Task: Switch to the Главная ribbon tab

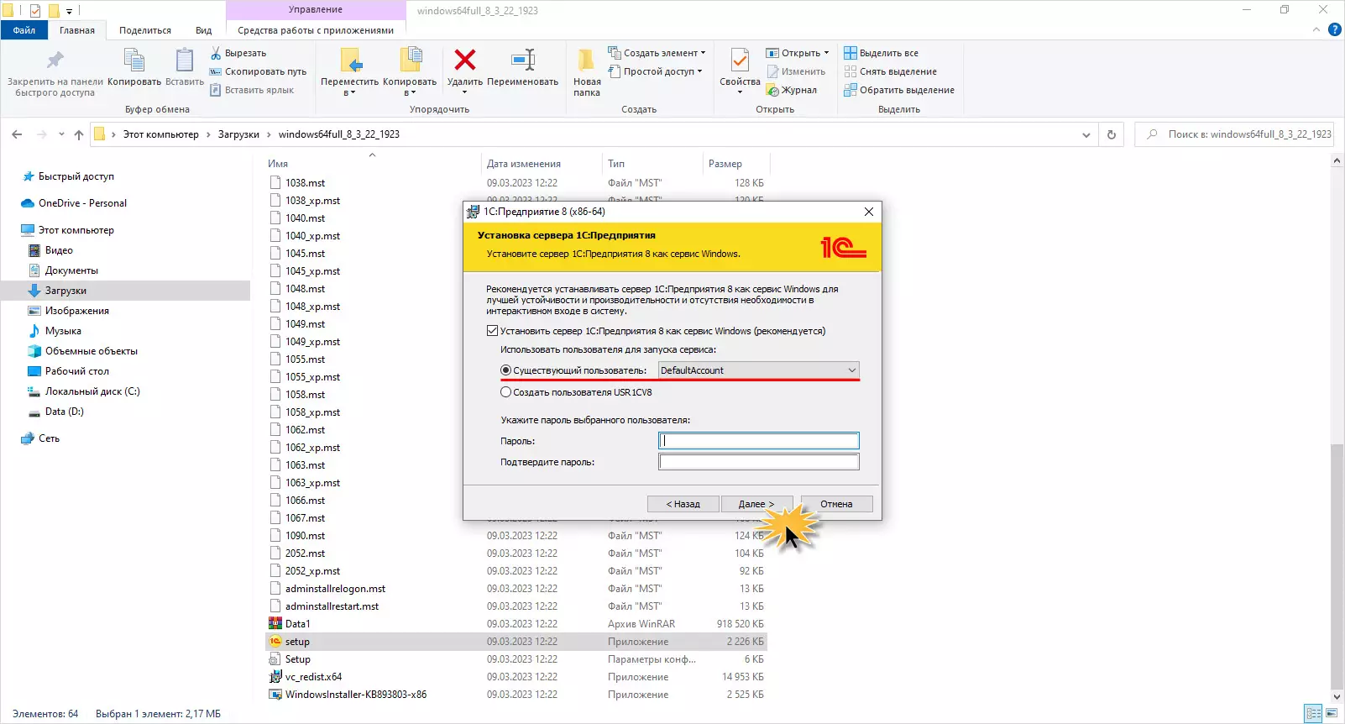Action: (x=77, y=30)
